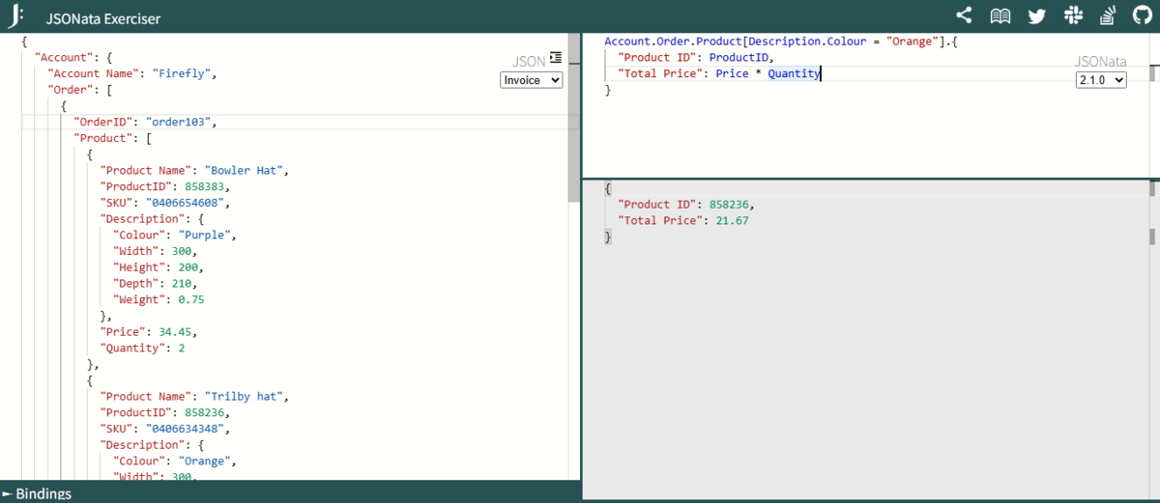Click the Share icon in header
The width and height of the screenshot is (1160, 503).
pos(964,15)
